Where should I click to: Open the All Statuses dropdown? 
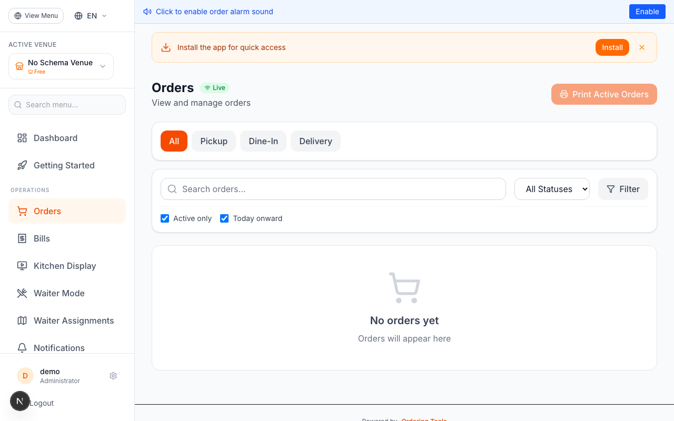552,189
